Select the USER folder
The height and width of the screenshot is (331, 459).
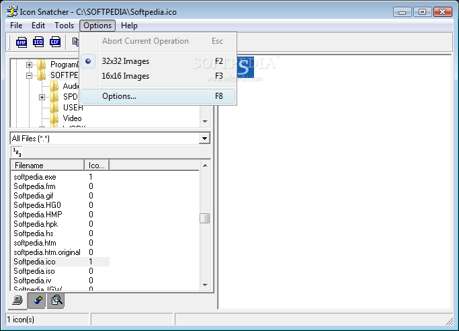[73, 108]
